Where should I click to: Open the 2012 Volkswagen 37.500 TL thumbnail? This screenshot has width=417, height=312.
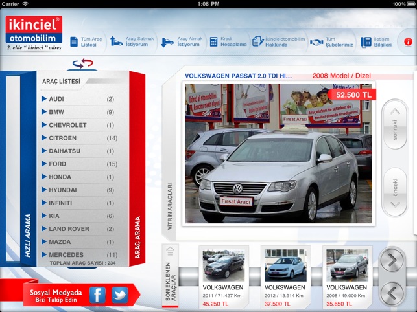[285, 265]
